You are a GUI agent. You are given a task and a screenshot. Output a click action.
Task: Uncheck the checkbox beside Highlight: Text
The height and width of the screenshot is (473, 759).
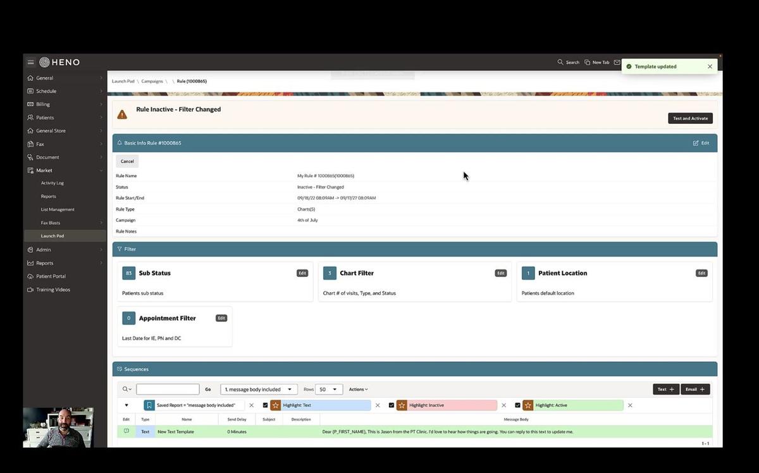click(266, 405)
